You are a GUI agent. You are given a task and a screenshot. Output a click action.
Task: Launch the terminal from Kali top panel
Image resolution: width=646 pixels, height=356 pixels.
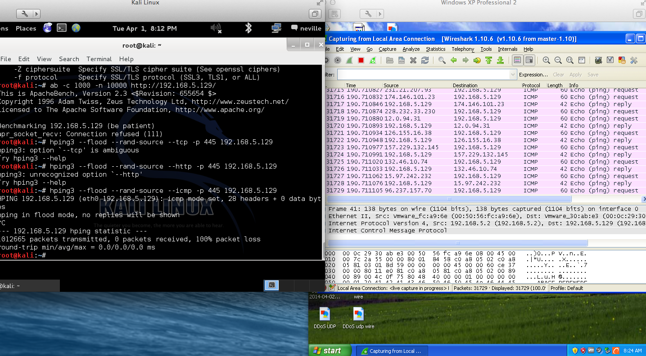(62, 28)
